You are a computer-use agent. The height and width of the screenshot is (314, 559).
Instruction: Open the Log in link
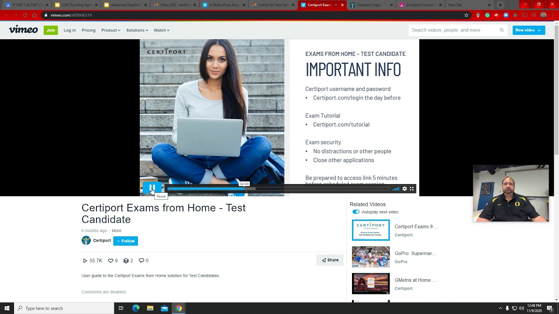point(69,30)
